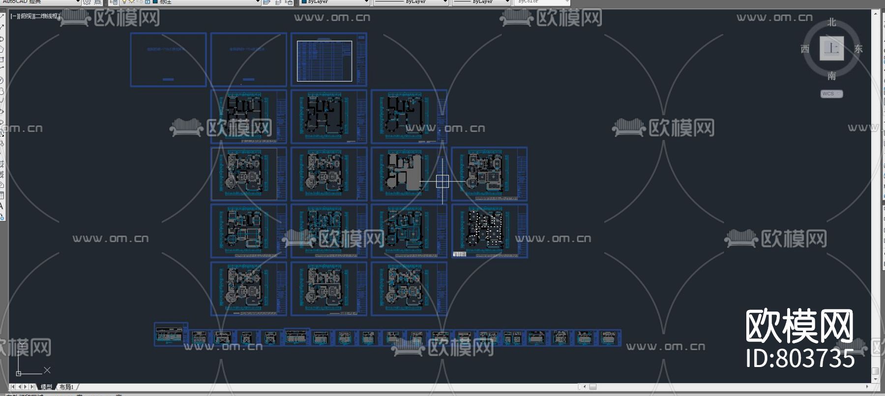
Task: Click 西 on the ViewCube compass
Action: coord(805,49)
